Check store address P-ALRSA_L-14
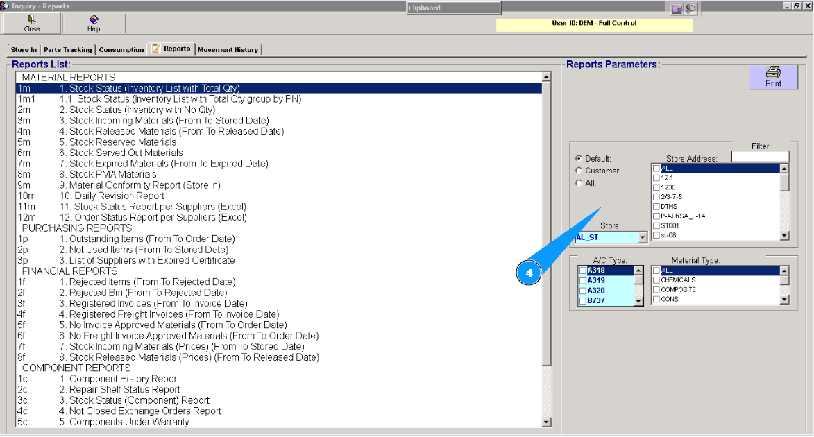This screenshot has height=437, width=814. point(656,216)
